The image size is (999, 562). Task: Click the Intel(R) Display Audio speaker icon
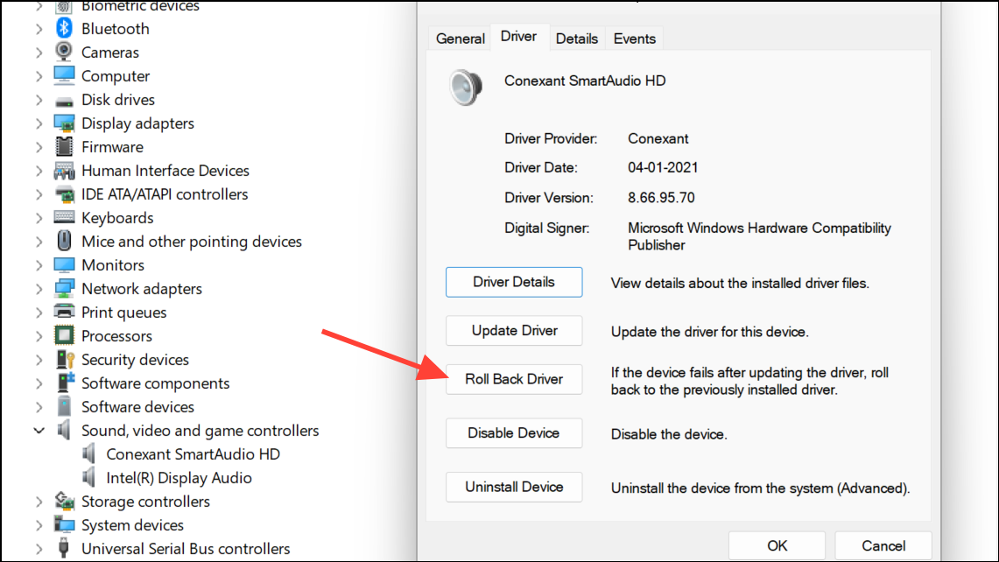[x=89, y=477]
